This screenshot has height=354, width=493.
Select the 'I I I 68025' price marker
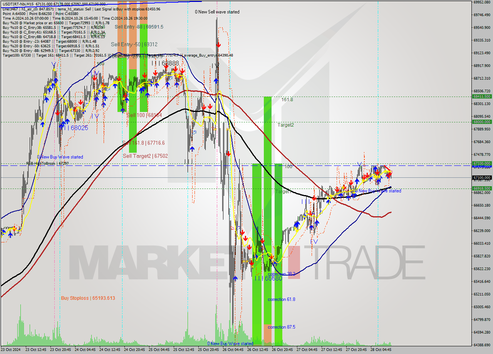74,127
